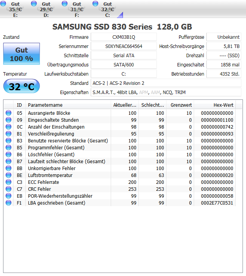The image size is (246, 276).
Task: Select the ECC Fehlerrate parameter name
Action: click(43, 182)
